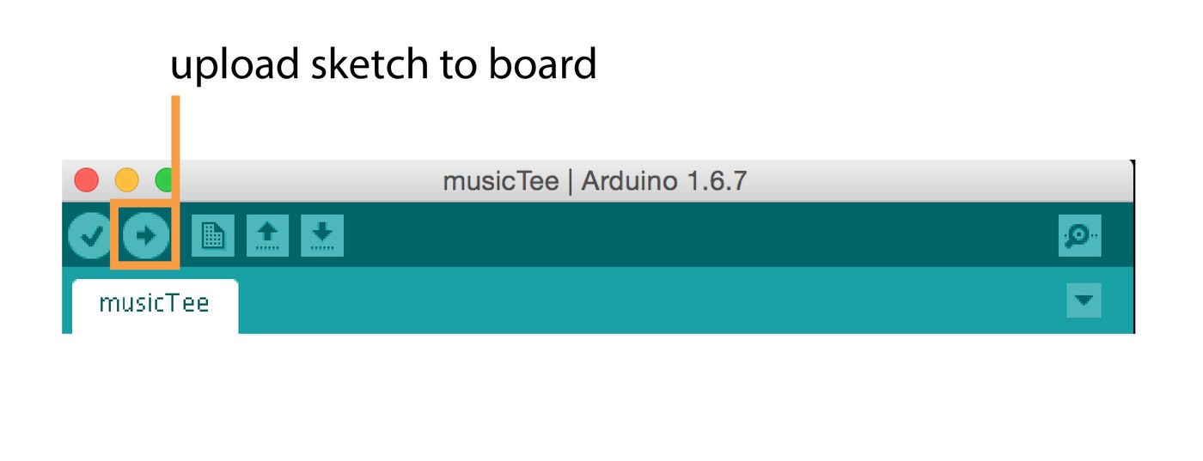1203x461 pixels.
Task: Click the "musicTee | Arduino 1.6.7" window title
Action: (x=595, y=181)
